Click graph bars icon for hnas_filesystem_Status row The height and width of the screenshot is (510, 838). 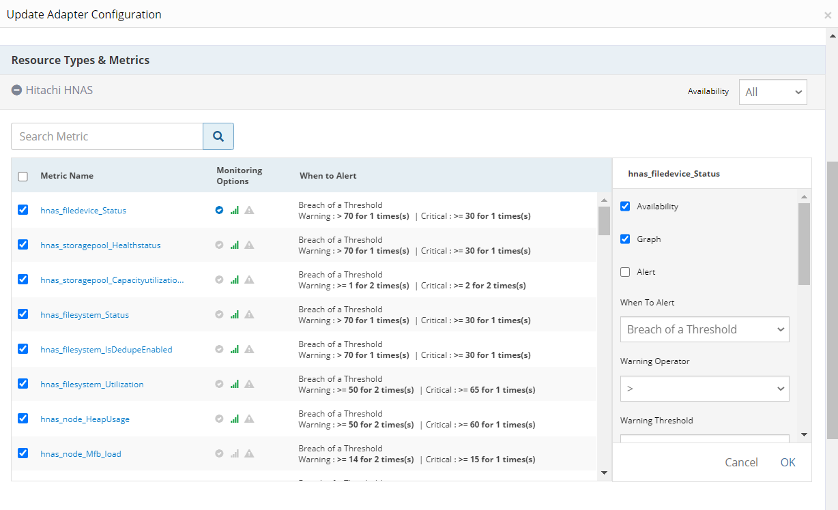click(x=235, y=314)
